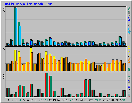Click the 'Hits' legend label
Image resolution: width=132 pixels, height=103 pixels.
click(129, 11)
